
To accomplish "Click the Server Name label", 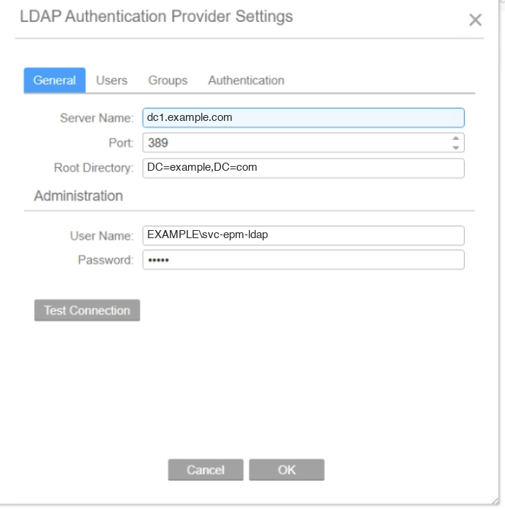I will (97, 118).
